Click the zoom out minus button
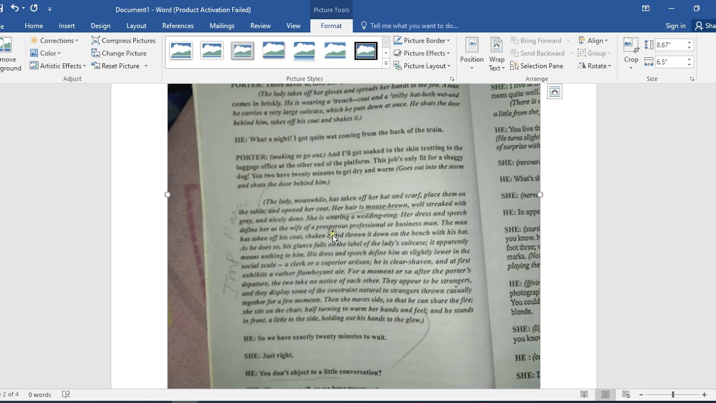This screenshot has height=403, width=716. pos(640,395)
